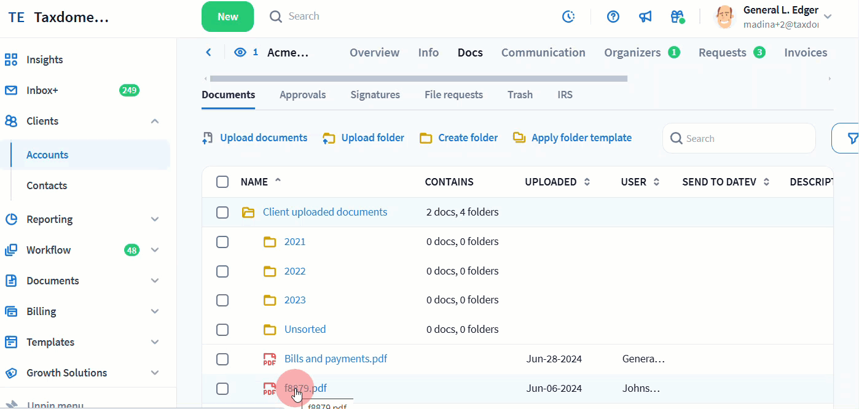Viewport: 859px width, 409px height.
Task: Open the timer clock icon in header
Action: tap(568, 17)
